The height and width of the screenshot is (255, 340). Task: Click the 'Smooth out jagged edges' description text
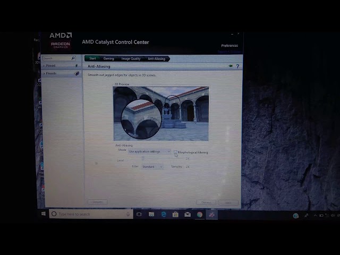click(x=122, y=75)
